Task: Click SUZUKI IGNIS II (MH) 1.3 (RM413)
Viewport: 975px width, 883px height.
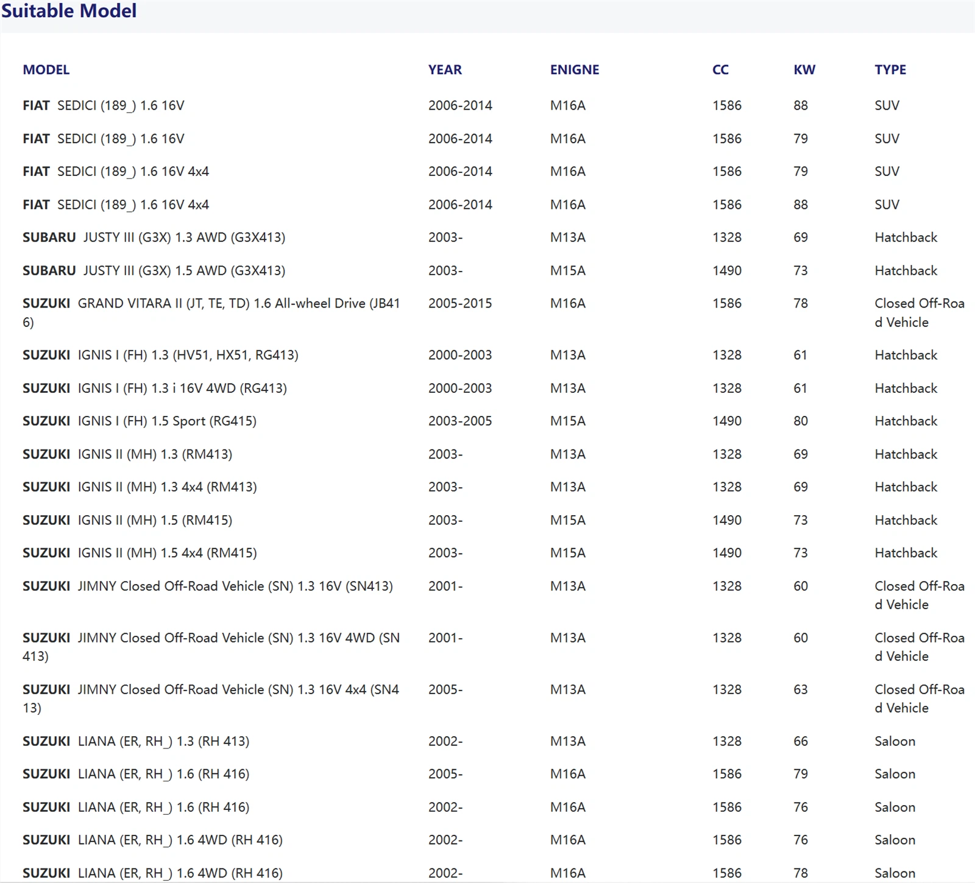Action: click(x=127, y=454)
